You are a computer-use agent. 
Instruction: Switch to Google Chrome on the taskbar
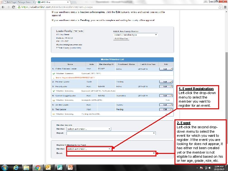point(38,168)
